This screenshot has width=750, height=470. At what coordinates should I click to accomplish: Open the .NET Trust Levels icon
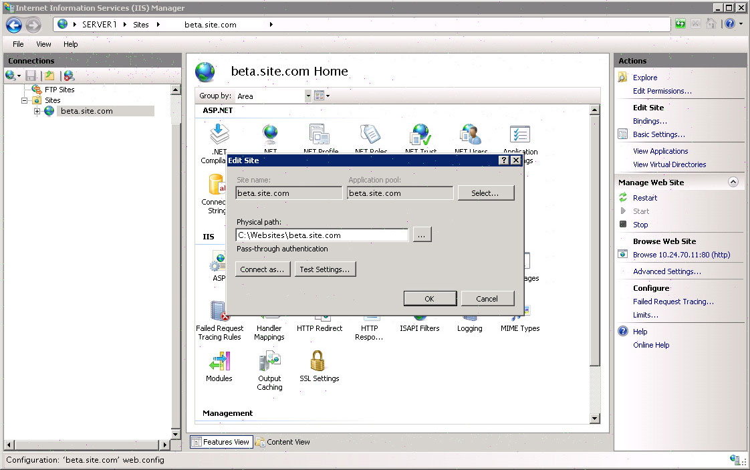[x=420, y=134]
